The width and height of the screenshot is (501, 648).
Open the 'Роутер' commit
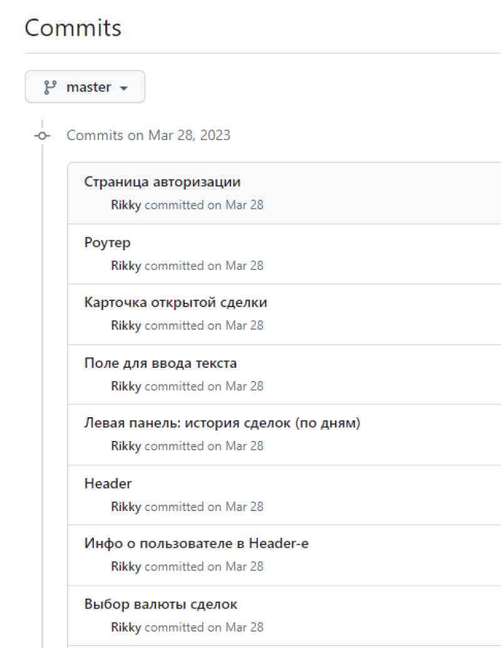(107, 243)
